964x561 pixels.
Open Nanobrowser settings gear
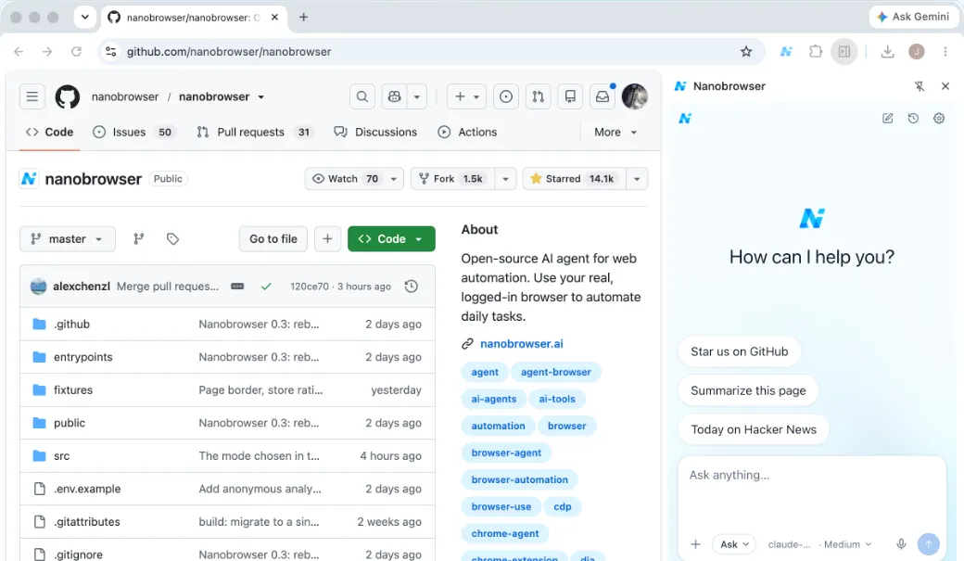click(939, 118)
